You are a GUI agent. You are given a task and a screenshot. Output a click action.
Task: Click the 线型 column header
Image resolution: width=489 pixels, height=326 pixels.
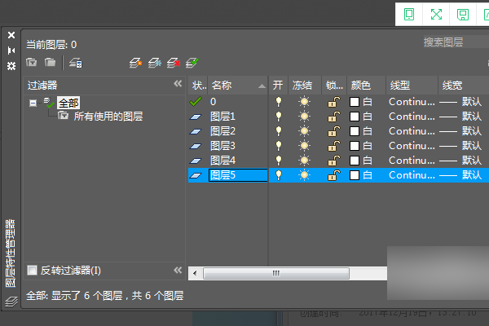[x=412, y=85]
